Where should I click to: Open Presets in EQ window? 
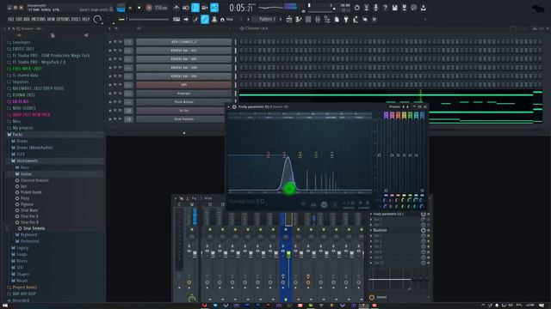[x=394, y=106]
